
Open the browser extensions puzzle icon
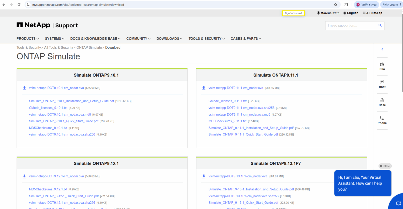tap(346, 4)
